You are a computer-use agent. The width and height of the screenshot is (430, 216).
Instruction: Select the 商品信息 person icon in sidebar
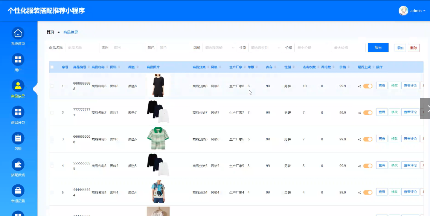click(x=18, y=86)
